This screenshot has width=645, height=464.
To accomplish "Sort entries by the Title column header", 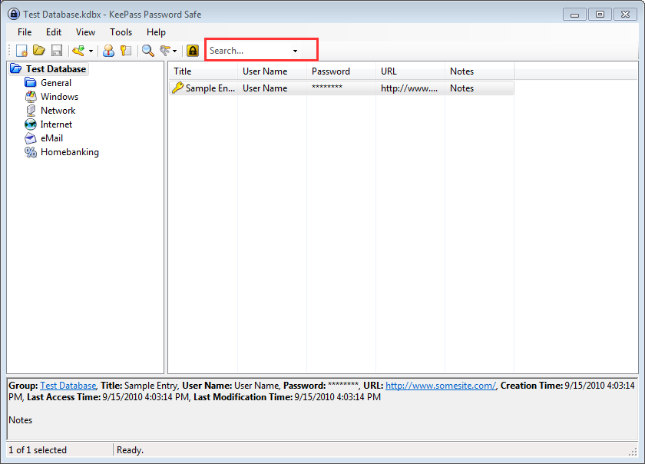I will (x=203, y=71).
